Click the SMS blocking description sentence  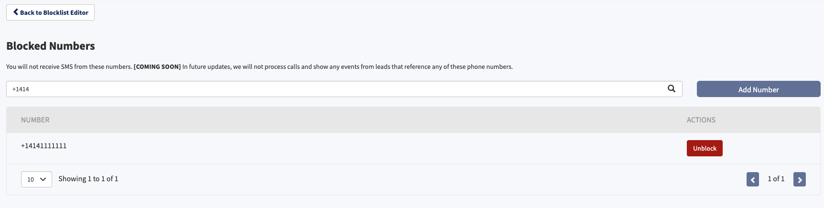point(69,66)
